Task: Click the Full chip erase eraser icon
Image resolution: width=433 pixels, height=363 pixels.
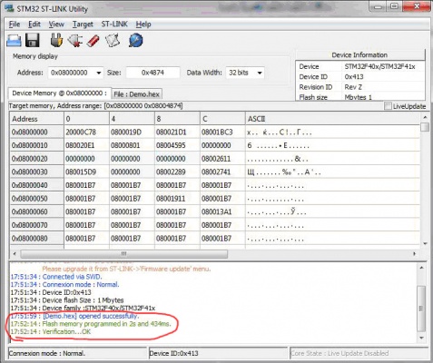Action: tap(93, 41)
